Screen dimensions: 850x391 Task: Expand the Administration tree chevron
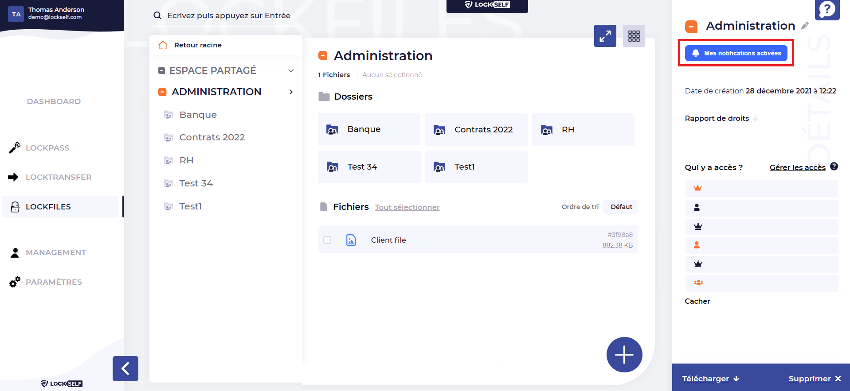tap(291, 92)
